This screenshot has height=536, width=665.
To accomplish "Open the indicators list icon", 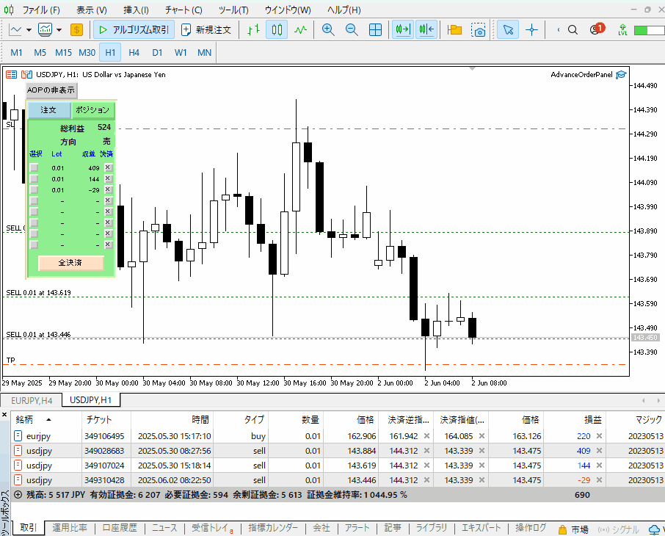I will pos(45,29).
